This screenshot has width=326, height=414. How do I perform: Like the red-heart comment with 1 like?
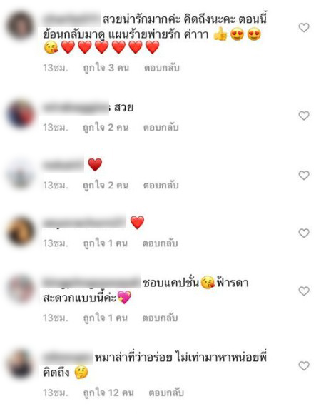[304, 233]
